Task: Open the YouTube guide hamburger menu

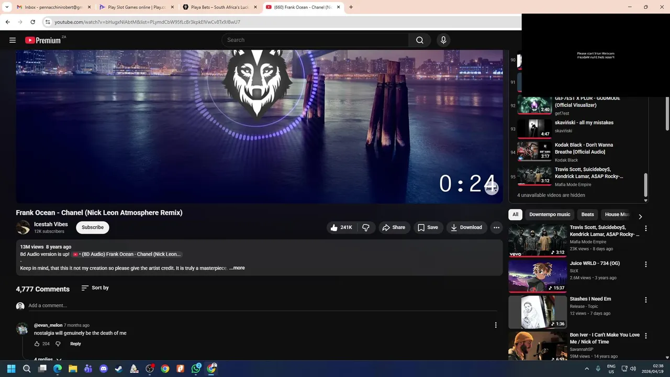Action: click(13, 40)
